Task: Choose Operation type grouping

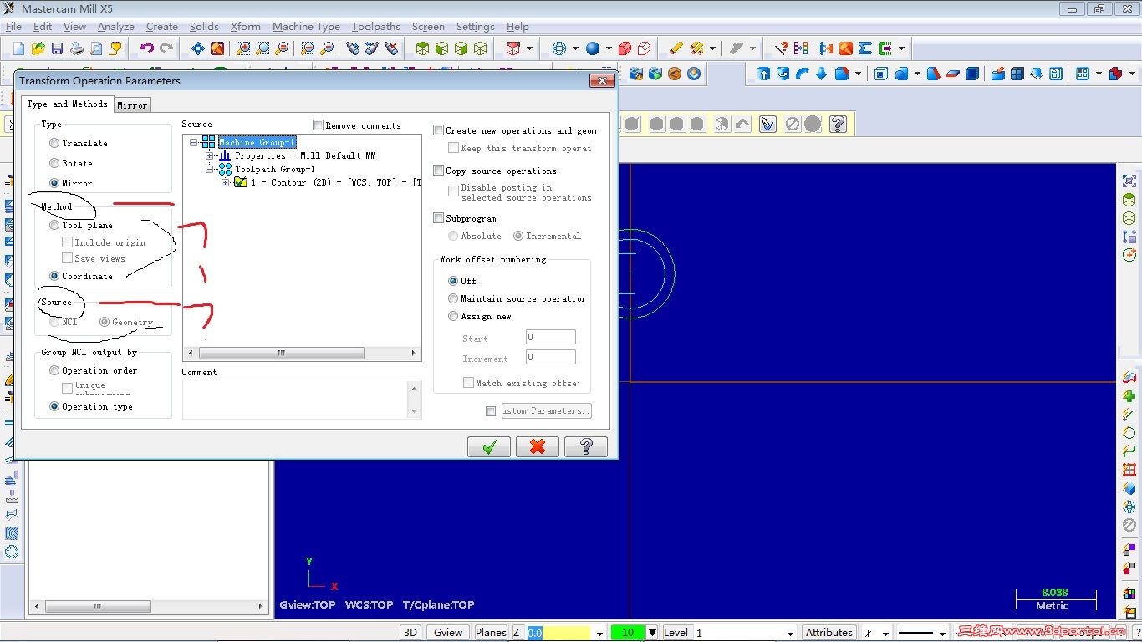Action: [x=54, y=407]
